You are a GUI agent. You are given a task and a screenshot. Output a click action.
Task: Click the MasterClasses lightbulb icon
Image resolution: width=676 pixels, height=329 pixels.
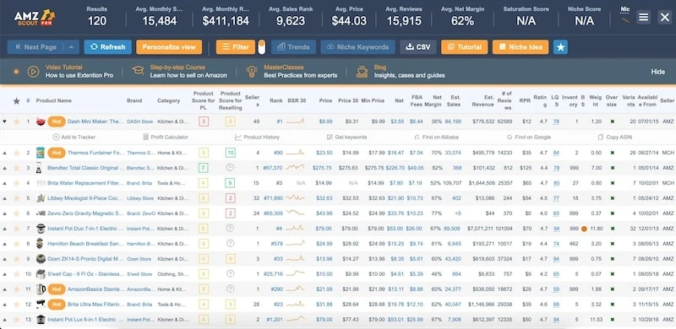252,72
